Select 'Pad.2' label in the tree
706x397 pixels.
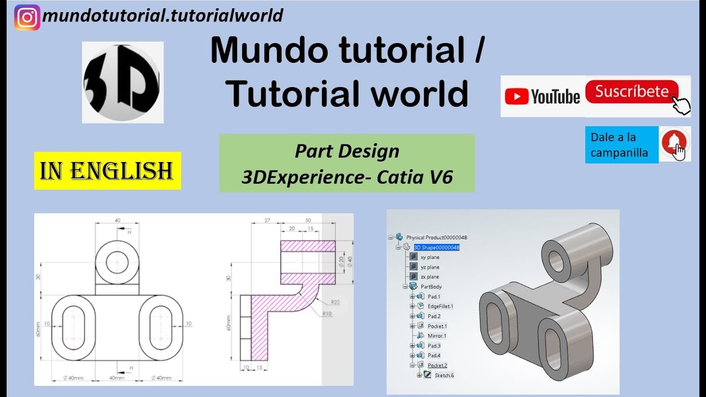click(x=434, y=316)
